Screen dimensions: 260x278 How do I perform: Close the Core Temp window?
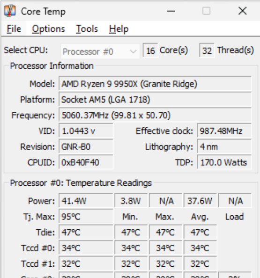tap(242, 11)
